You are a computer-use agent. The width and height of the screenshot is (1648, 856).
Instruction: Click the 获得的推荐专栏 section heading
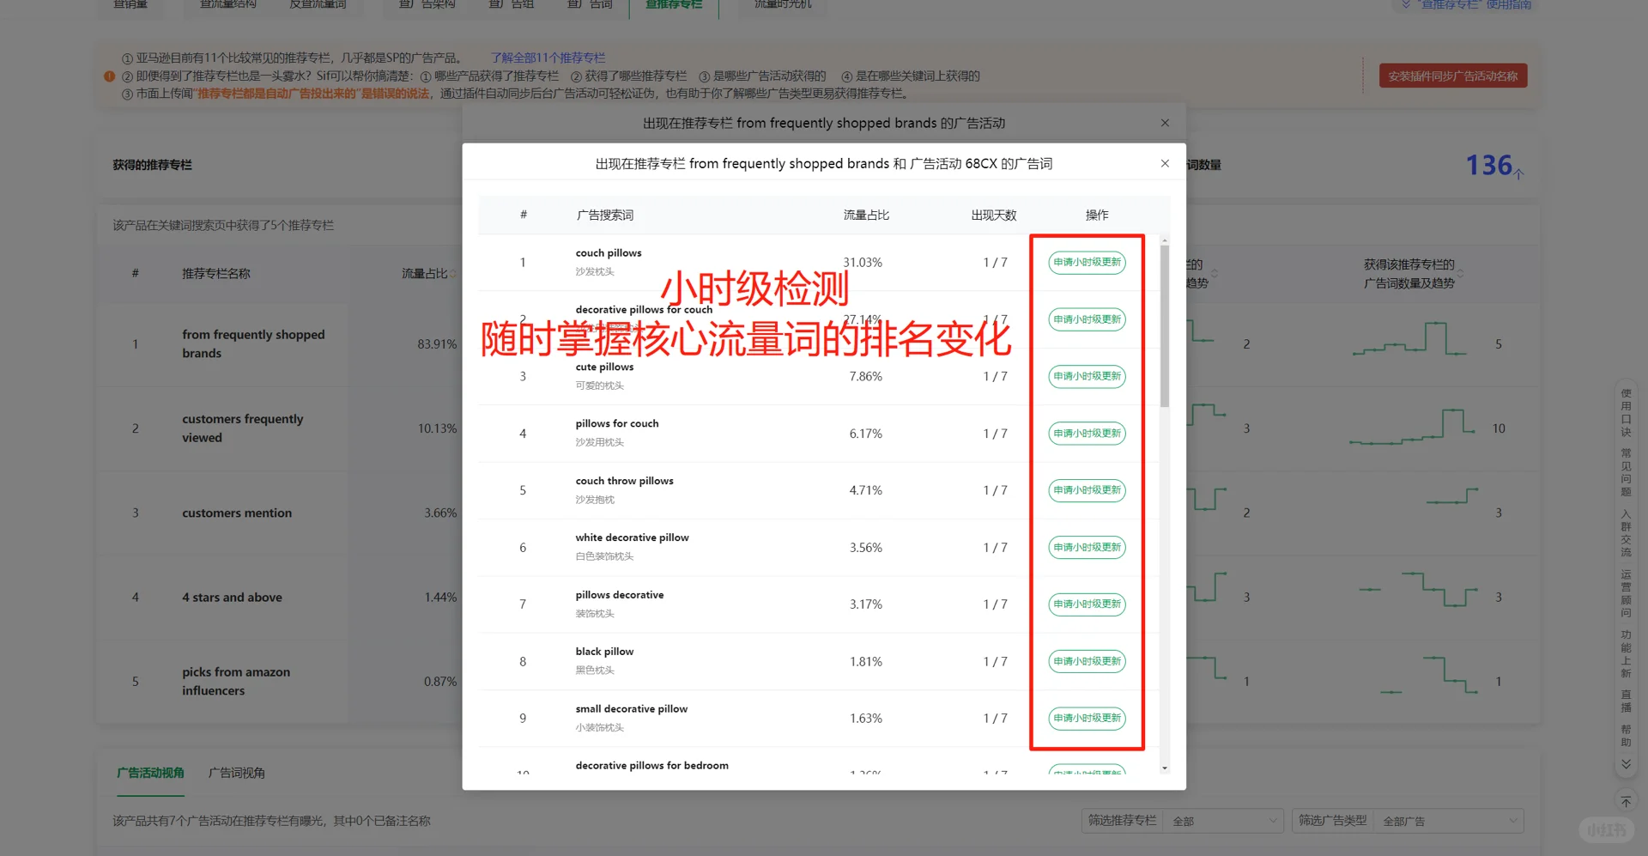tap(152, 165)
